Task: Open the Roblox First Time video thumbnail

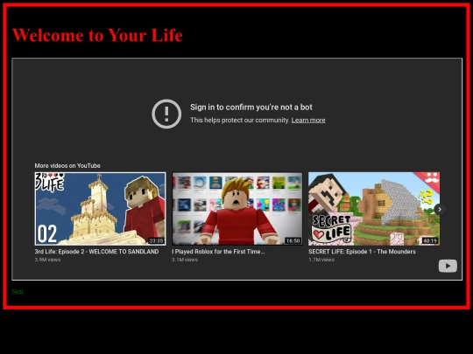Action: coord(237,209)
